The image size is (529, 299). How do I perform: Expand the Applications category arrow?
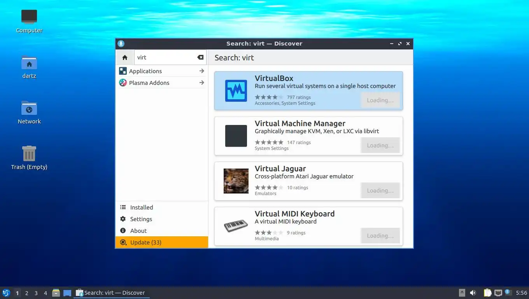click(x=201, y=71)
